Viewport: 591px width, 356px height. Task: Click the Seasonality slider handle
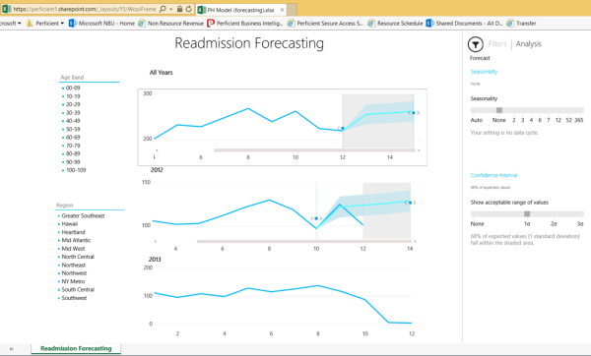[x=499, y=110]
